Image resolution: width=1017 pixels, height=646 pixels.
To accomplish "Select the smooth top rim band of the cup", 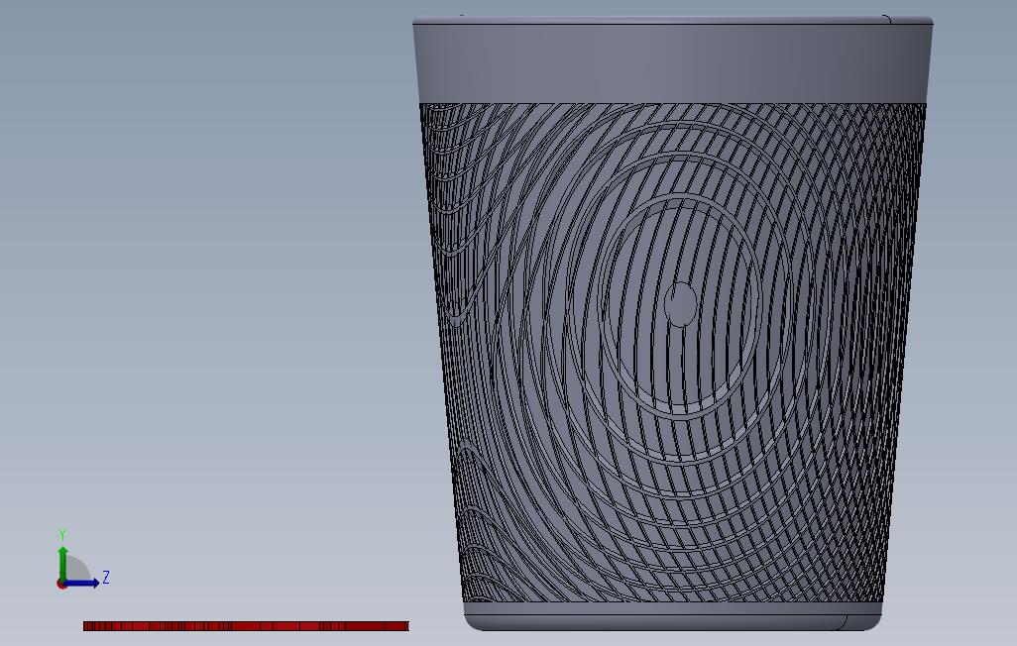I will (673, 62).
